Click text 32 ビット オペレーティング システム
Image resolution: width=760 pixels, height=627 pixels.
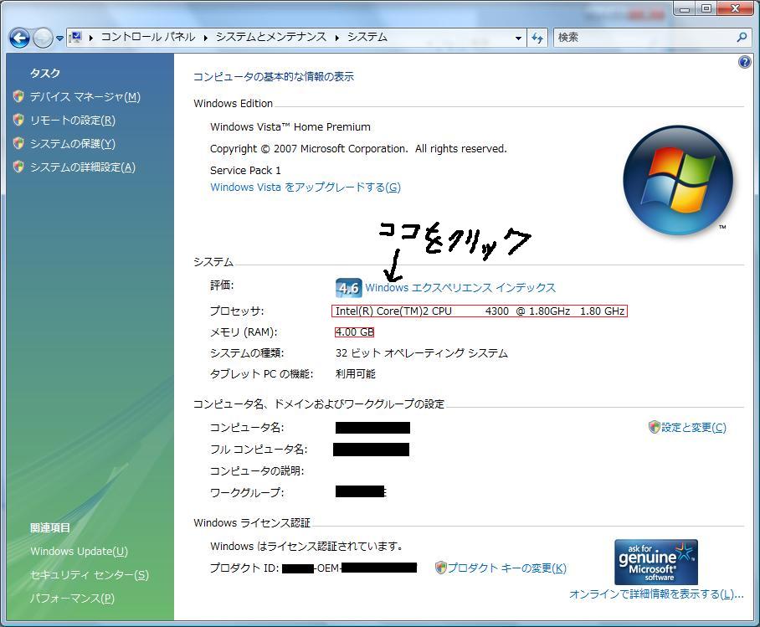pyautogui.click(x=421, y=353)
